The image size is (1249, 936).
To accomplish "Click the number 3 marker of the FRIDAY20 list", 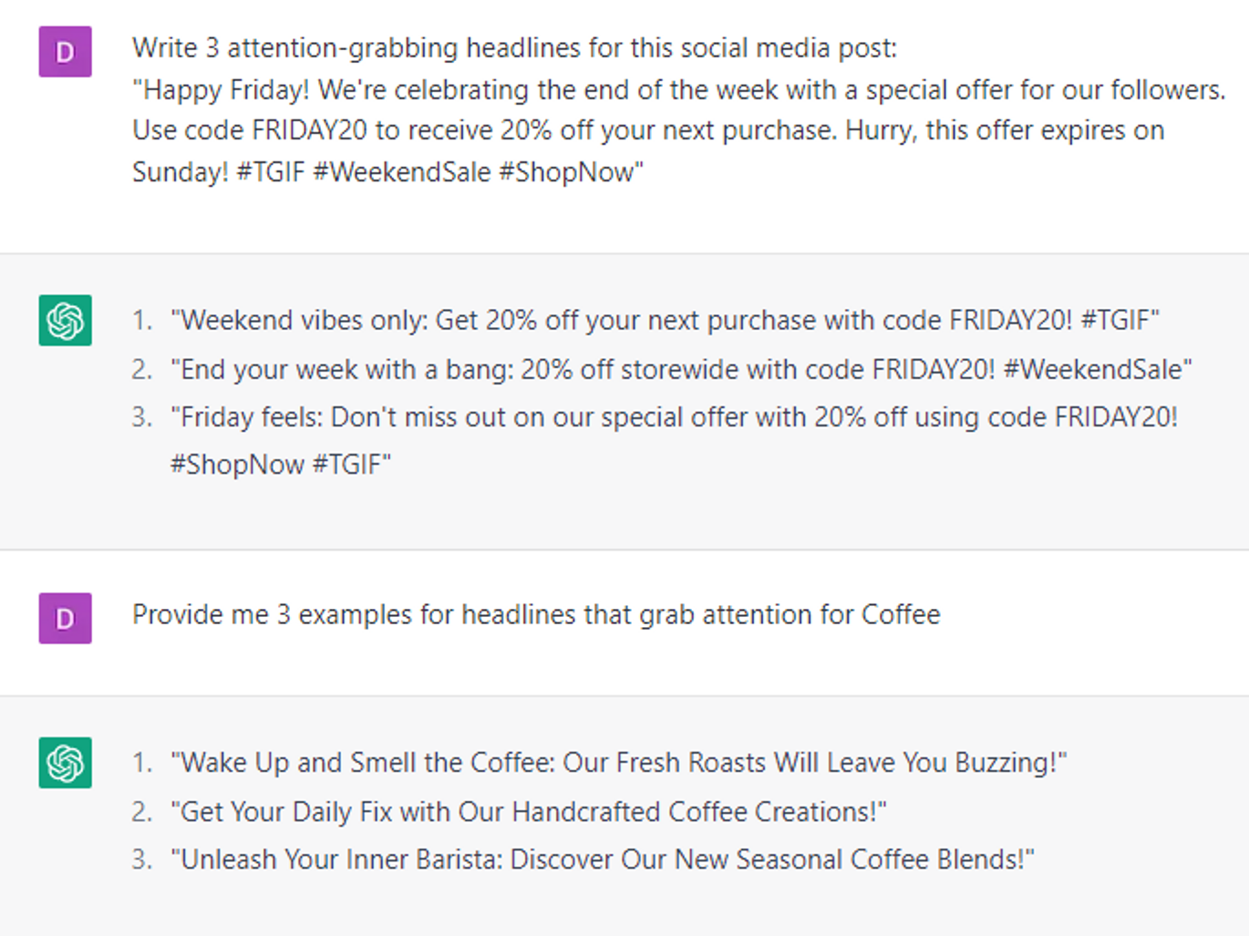I will [142, 417].
